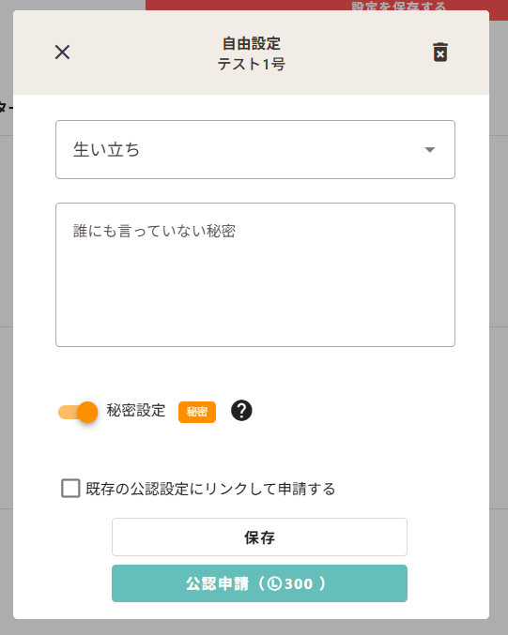Screen dimensions: 508x635
Task: Click the red 設定を保存する button behind dialog
Action: 398,6
